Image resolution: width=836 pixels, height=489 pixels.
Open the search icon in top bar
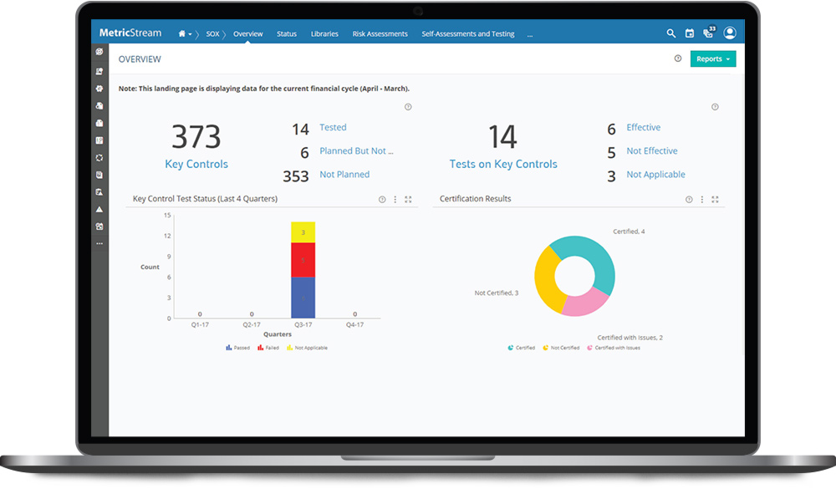click(x=670, y=33)
